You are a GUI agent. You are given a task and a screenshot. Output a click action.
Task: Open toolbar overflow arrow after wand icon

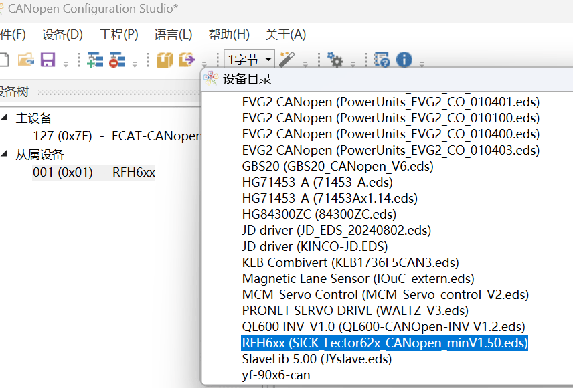pyautogui.click(x=305, y=64)
